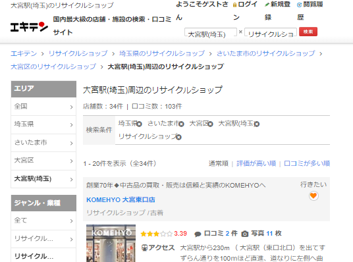
Task: Remove the 大宮区 search condition
Action: [x=210, y=124]
